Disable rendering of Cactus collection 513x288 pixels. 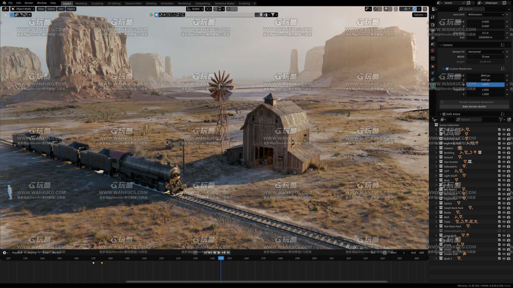pos(509,203)
